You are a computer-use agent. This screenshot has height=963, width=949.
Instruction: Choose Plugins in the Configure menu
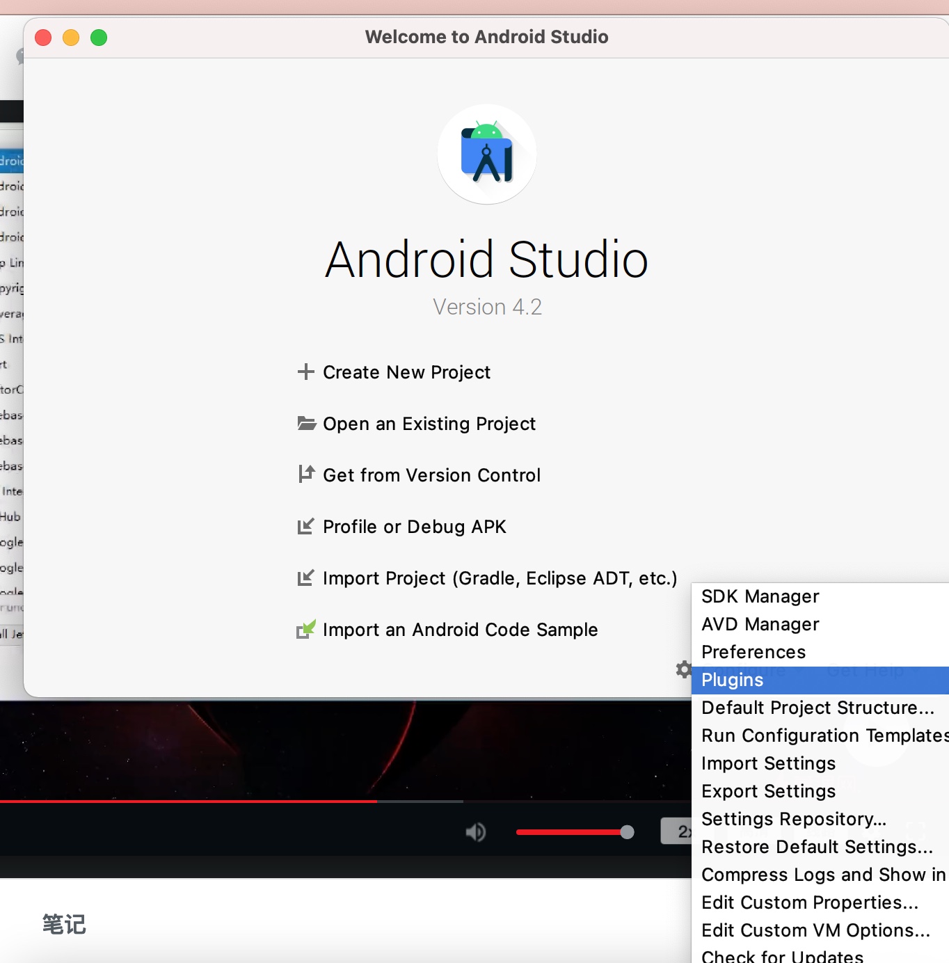tap(732, 680)
